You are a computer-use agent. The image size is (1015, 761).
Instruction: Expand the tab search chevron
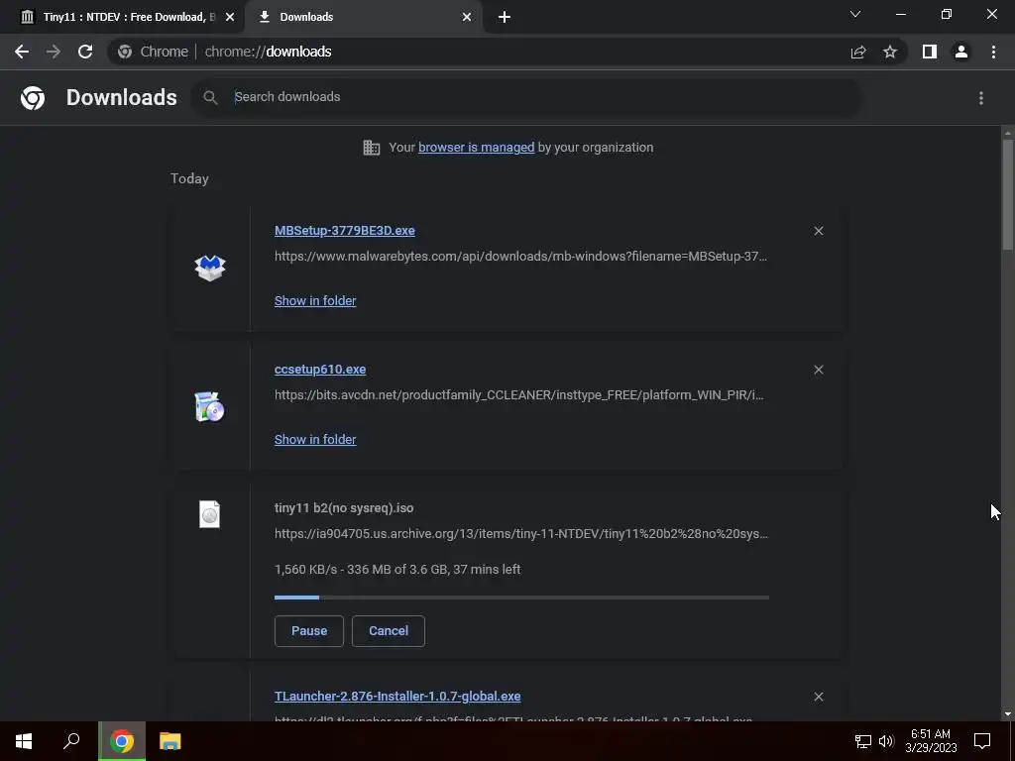click(x=855, y=14)
